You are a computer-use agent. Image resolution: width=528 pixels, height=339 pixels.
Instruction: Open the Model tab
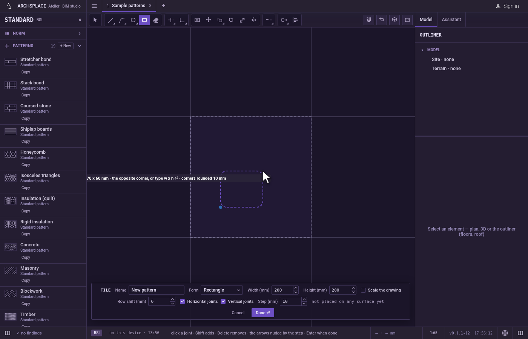coord(426,20)
